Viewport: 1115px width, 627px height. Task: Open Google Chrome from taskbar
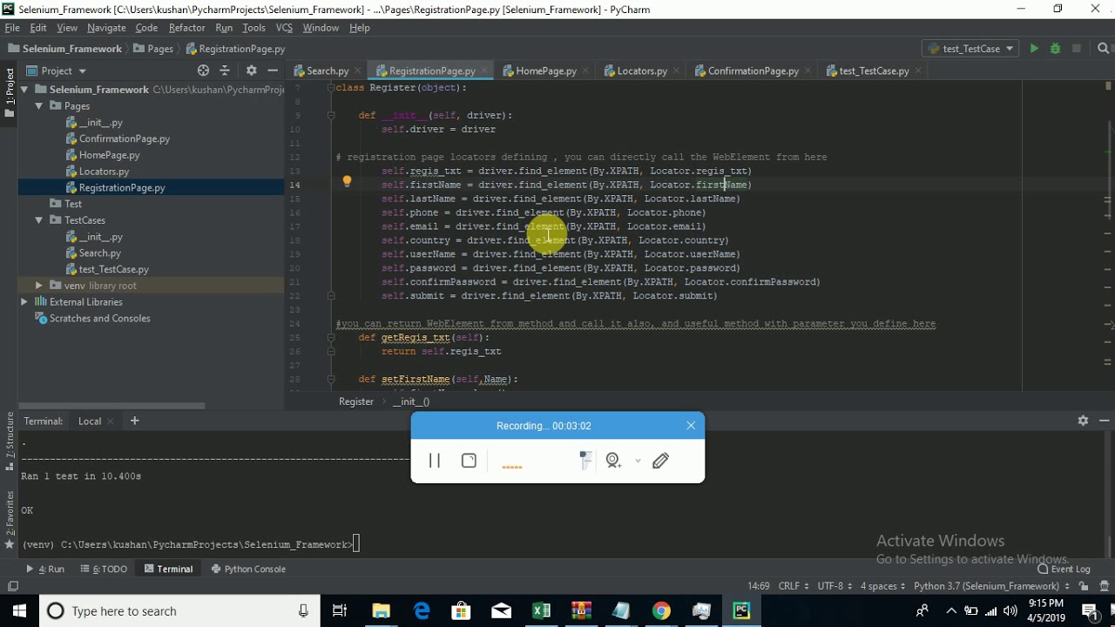(661, 611)
